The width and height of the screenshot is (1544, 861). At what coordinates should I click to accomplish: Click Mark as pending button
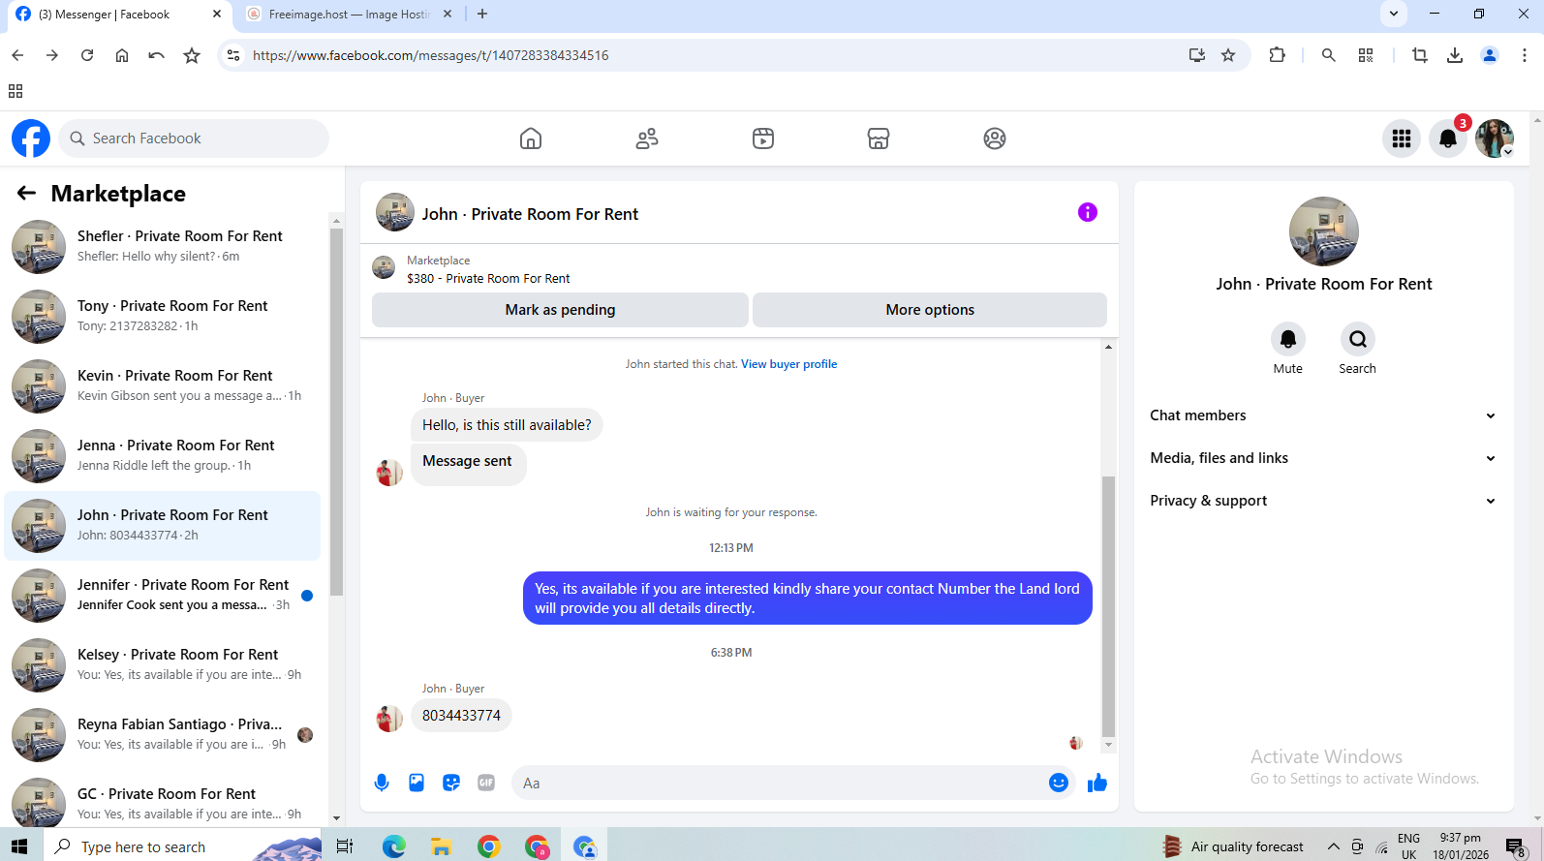560,310
